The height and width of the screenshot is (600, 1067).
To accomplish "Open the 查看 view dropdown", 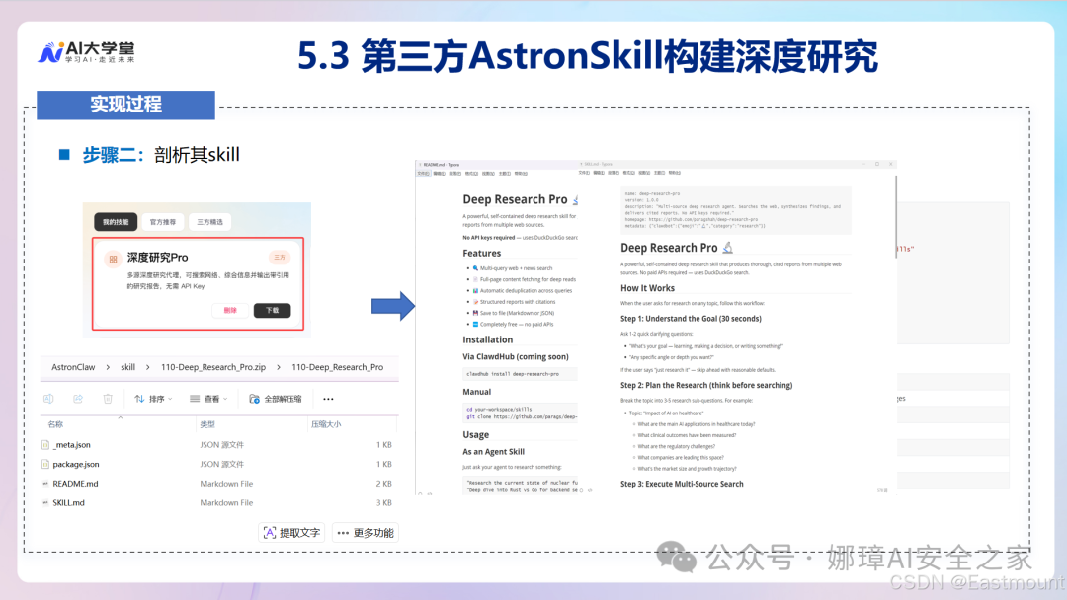I will coord(208,399).
